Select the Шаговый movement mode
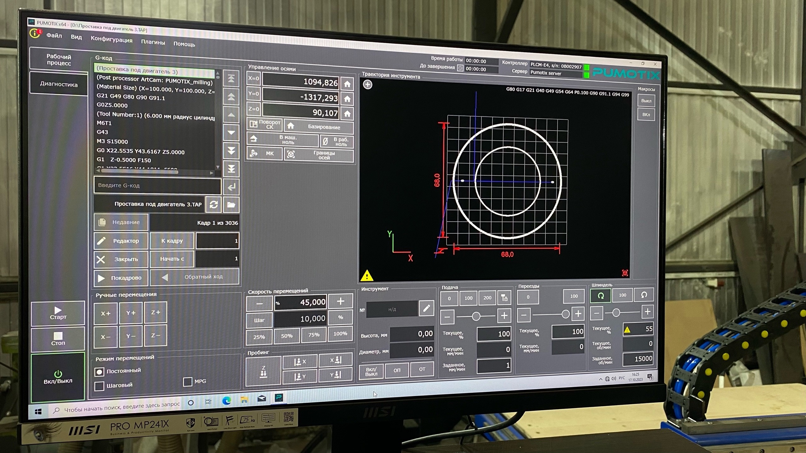This screenshot has height=453, width=806. click(99, 386)
